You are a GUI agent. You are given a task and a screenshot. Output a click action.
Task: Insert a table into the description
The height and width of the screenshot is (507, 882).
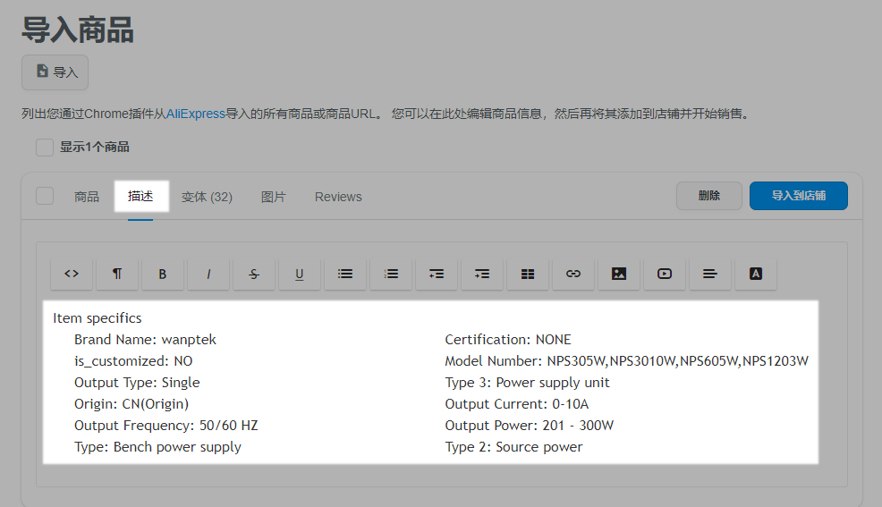(528, 275)
